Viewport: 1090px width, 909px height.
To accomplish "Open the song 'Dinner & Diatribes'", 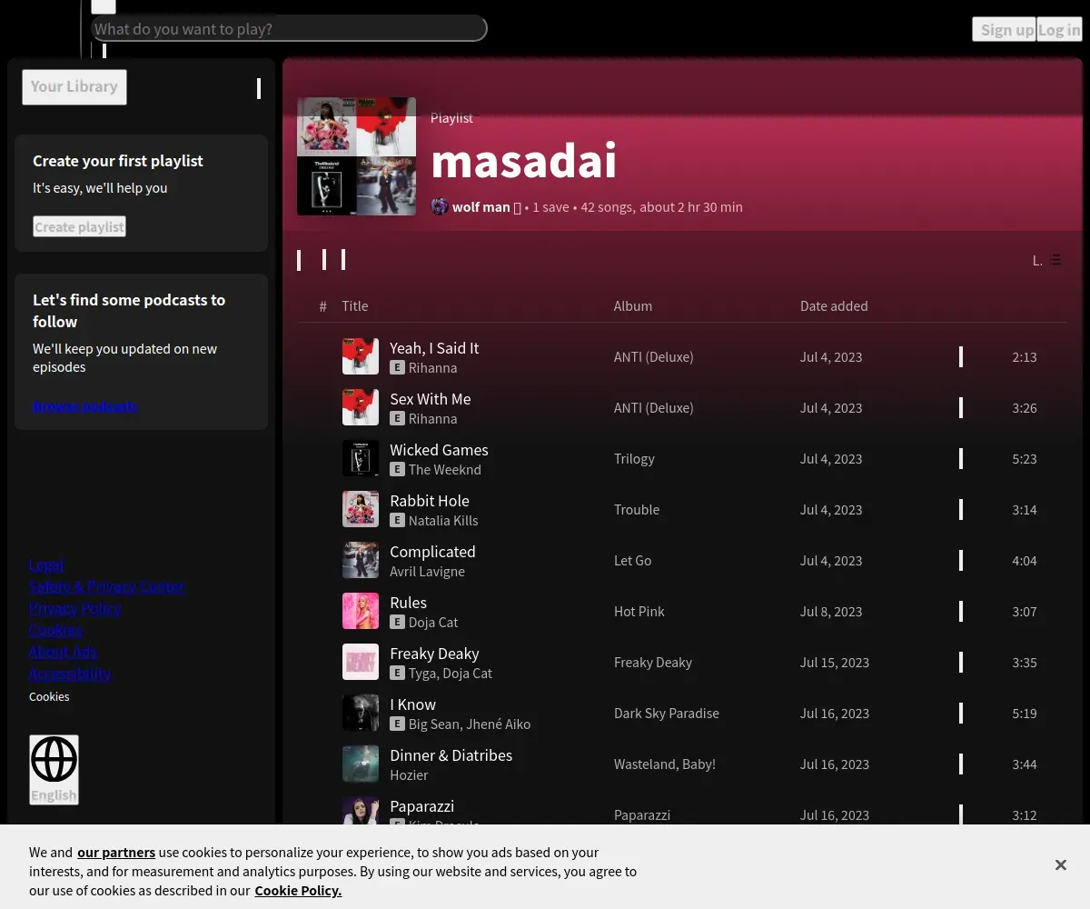I will coord(451,754).
